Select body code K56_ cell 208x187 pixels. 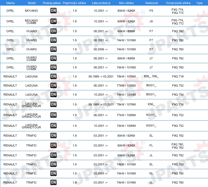pos(151,104)
